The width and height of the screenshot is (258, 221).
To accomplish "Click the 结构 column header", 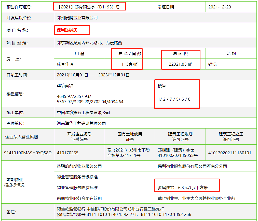I will pos(231,53).
